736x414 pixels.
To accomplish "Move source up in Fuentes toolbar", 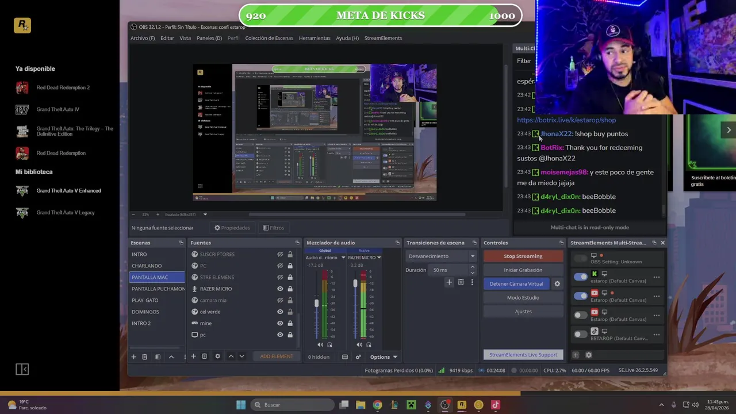I will coord(231,356).
